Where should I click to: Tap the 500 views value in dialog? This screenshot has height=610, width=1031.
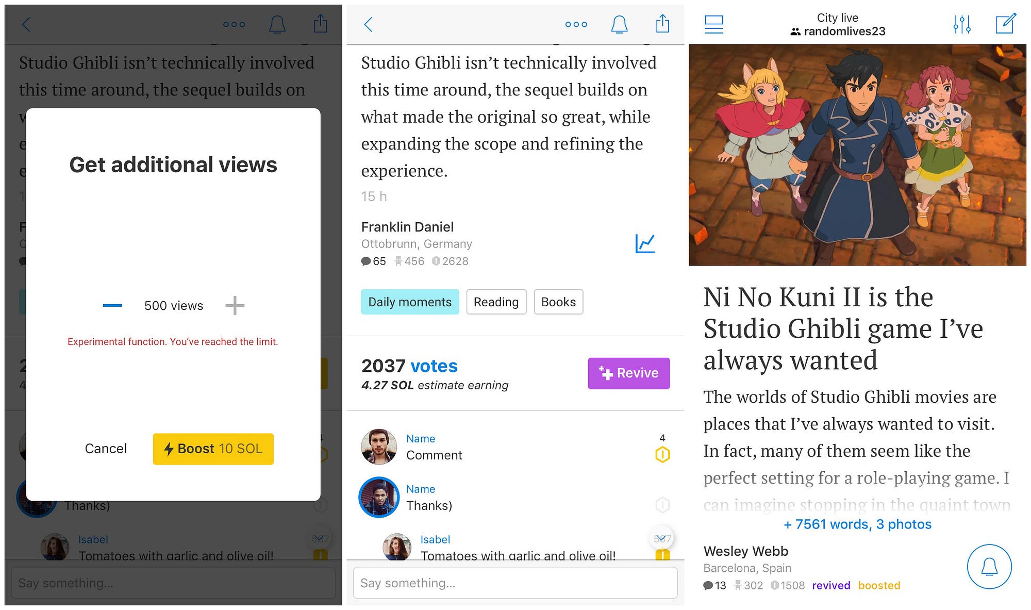click(x=174, y=306)
